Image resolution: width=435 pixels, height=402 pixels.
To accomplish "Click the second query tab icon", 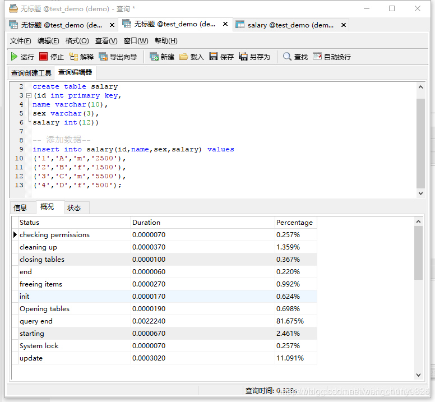I will [x=127, y=24].
